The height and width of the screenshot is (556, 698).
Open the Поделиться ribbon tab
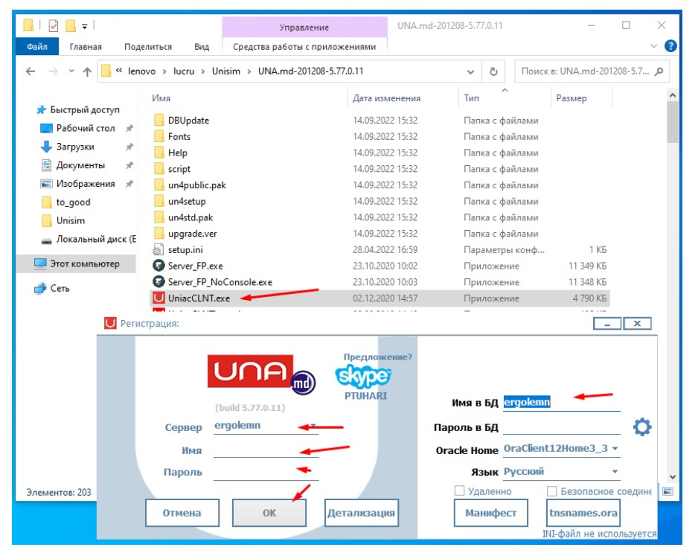point(148,46)
